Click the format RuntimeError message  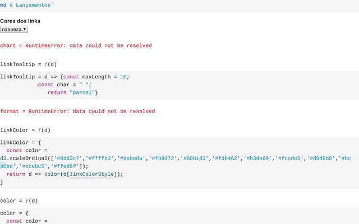pyautogui.click(x=77, y=111)
